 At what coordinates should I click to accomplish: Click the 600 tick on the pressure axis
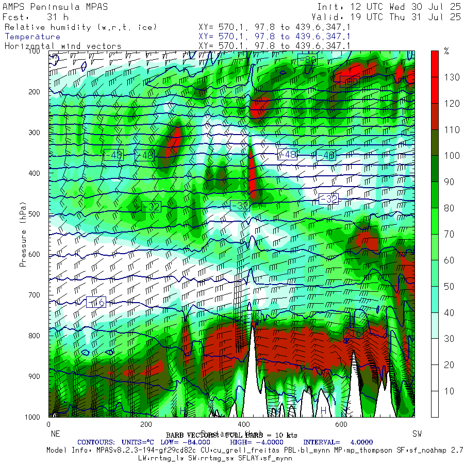tap(34, 254)
